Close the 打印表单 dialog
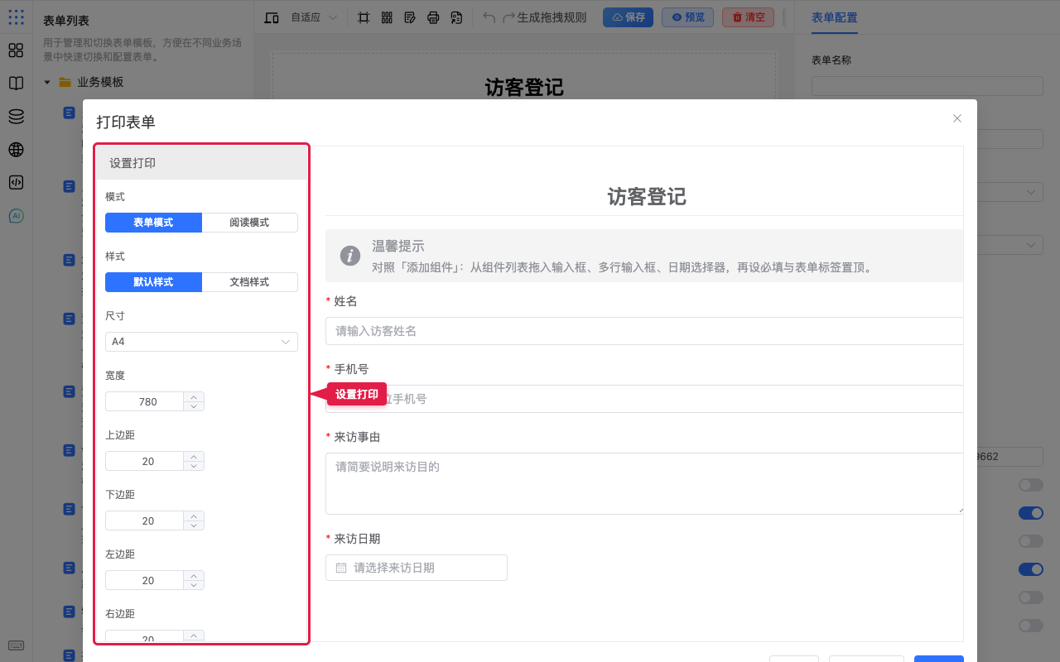 point(957,118)
